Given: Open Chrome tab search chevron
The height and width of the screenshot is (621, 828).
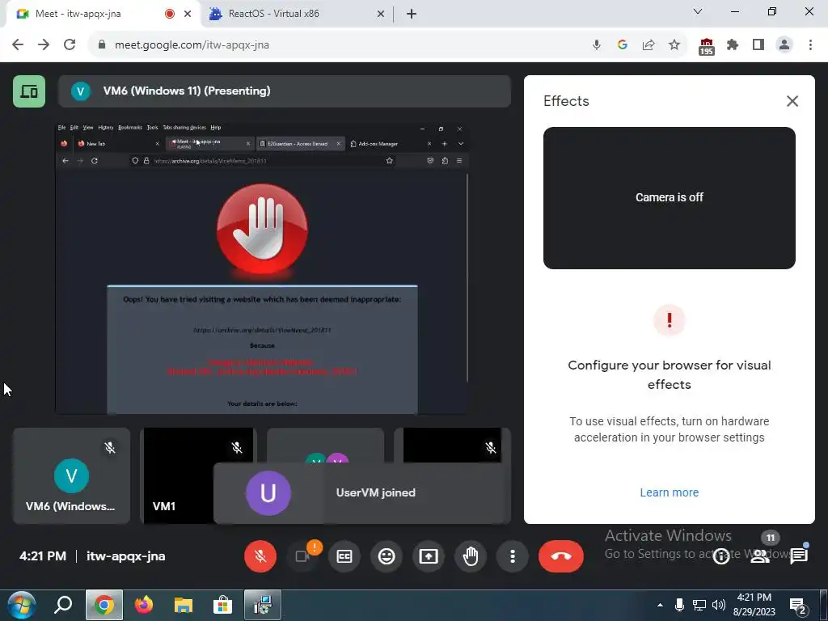Looking at the screenshot, I should point(698,11).
